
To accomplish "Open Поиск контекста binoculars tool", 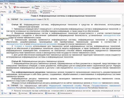I will coord(18,12).
